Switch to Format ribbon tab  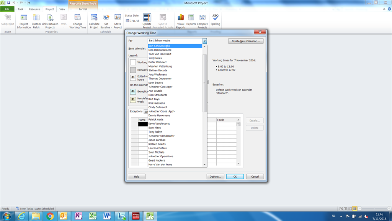83,9
